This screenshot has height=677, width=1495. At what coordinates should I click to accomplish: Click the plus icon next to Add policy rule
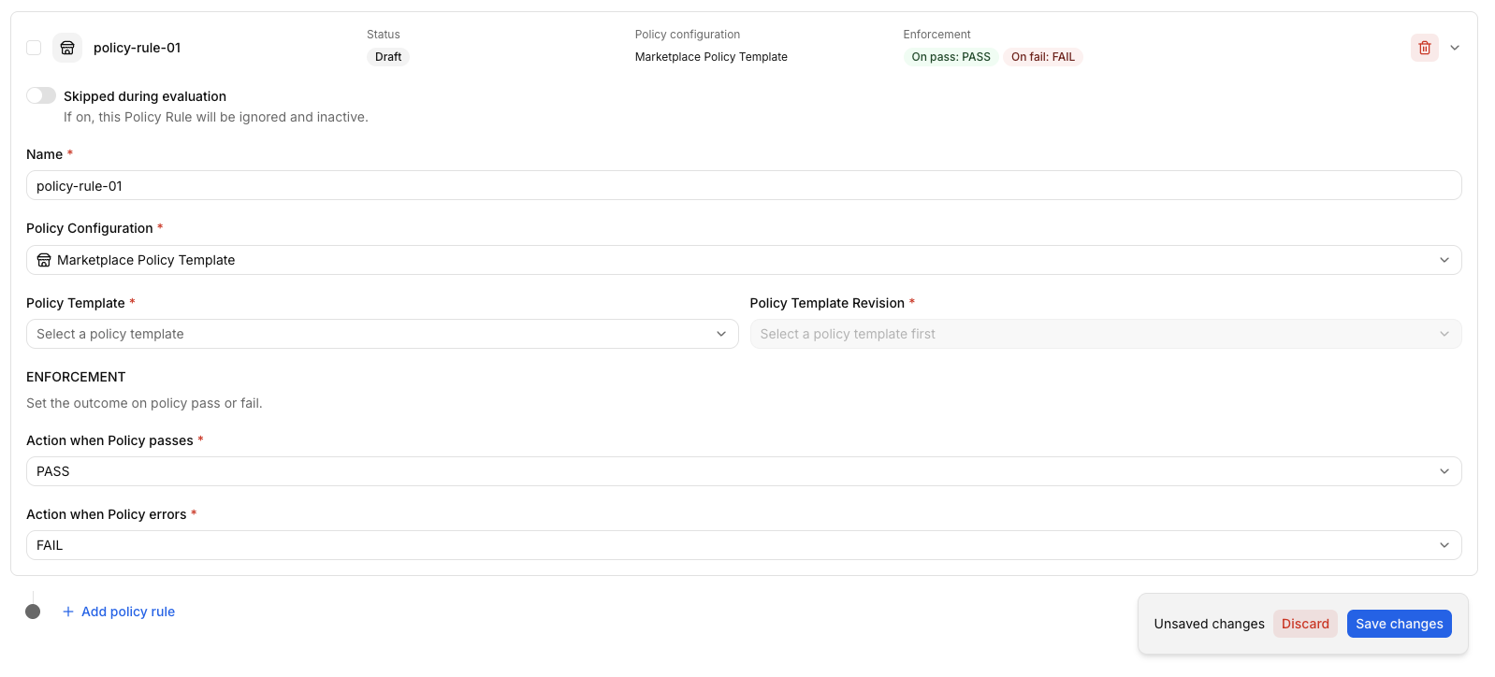pyautogui.click(x=68, y=612)
